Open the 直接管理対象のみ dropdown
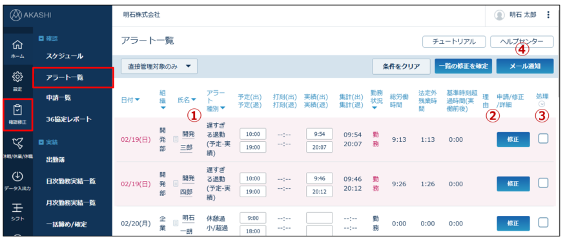 click(159, 66)
